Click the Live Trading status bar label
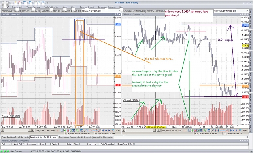 point(16,151)
